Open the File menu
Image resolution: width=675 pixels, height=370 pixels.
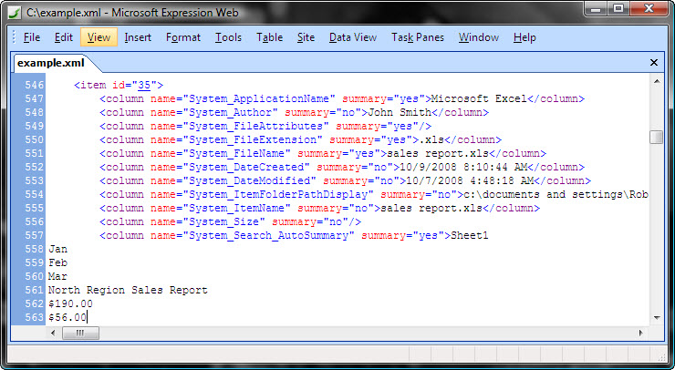tap(31, 37)
